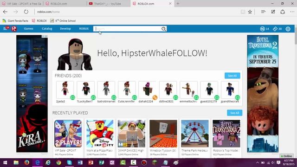
Task: Open the Action Center notifications icon
Action: [x=278, y=163]
